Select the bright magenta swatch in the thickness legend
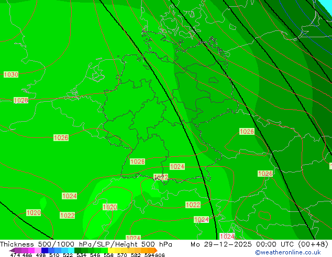332x257 pixels. pos(31,250)
